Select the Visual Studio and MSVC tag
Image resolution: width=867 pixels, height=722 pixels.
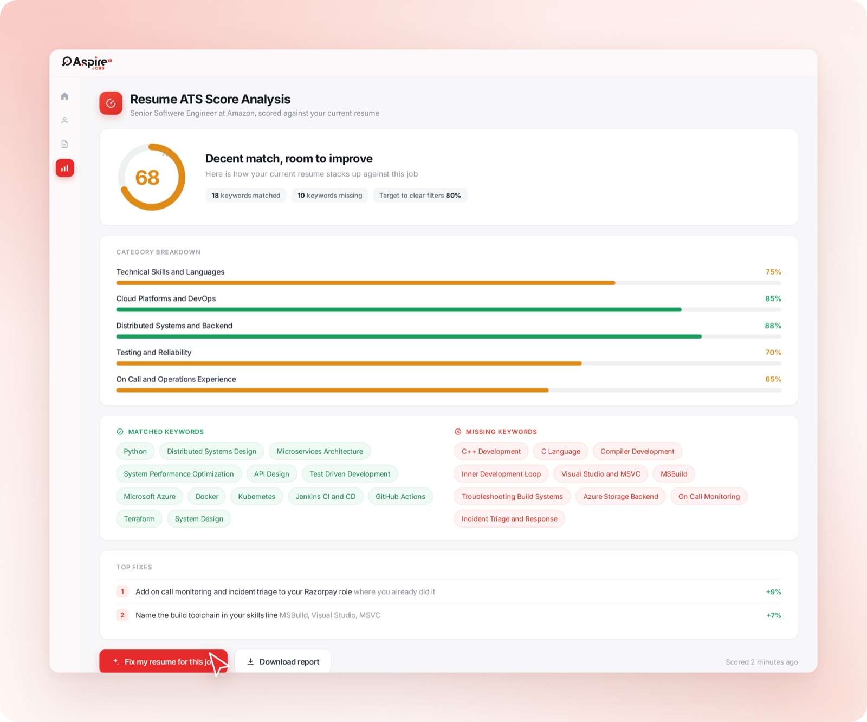(601, 474)
